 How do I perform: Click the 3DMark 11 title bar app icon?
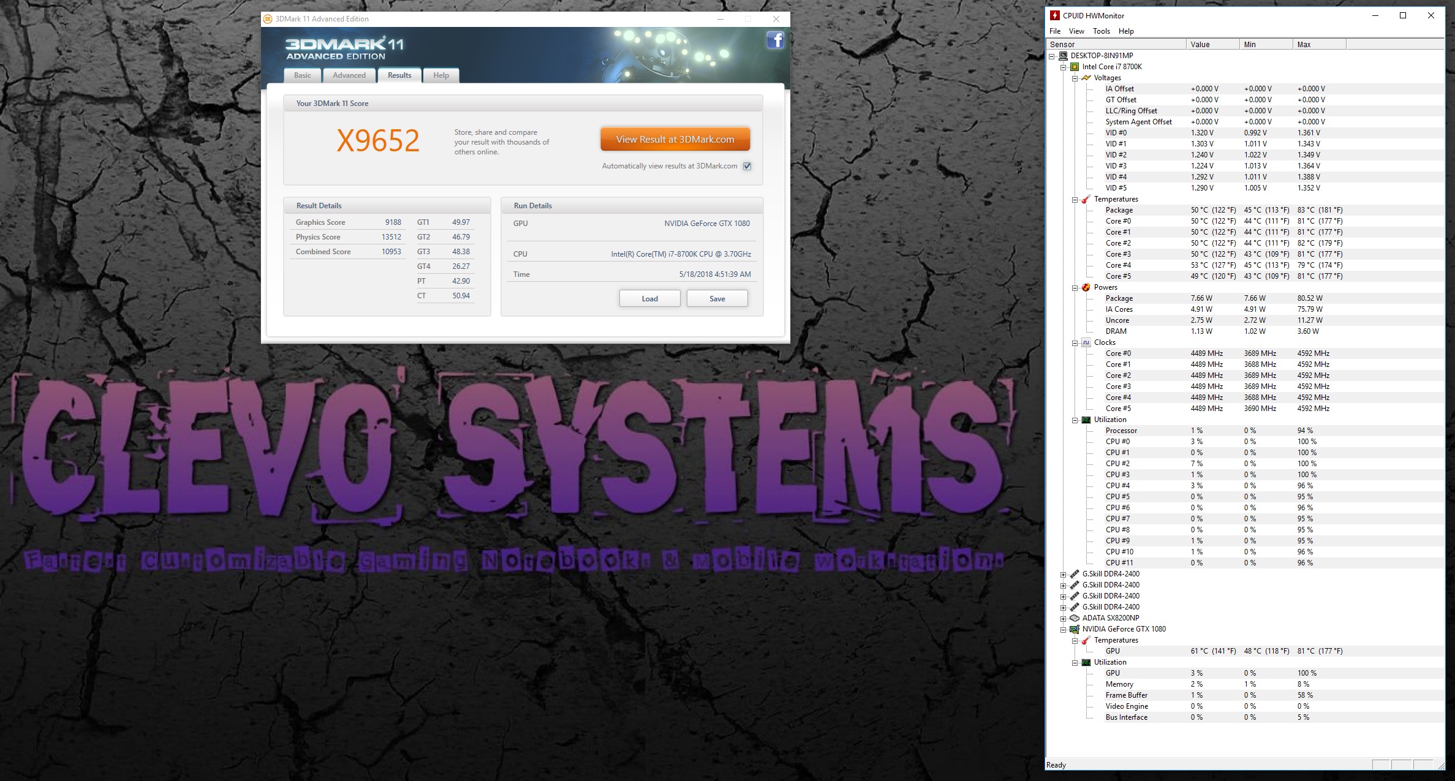(x=268, y=19)
